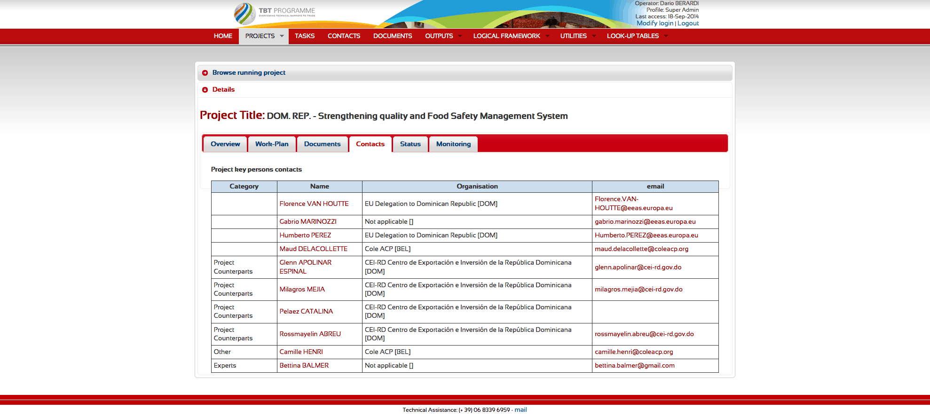Viewport: 930px width, 417px height.
Task: Expand the PROJECTS menu dropdown arrow
Action: click(x=282, y=36)
